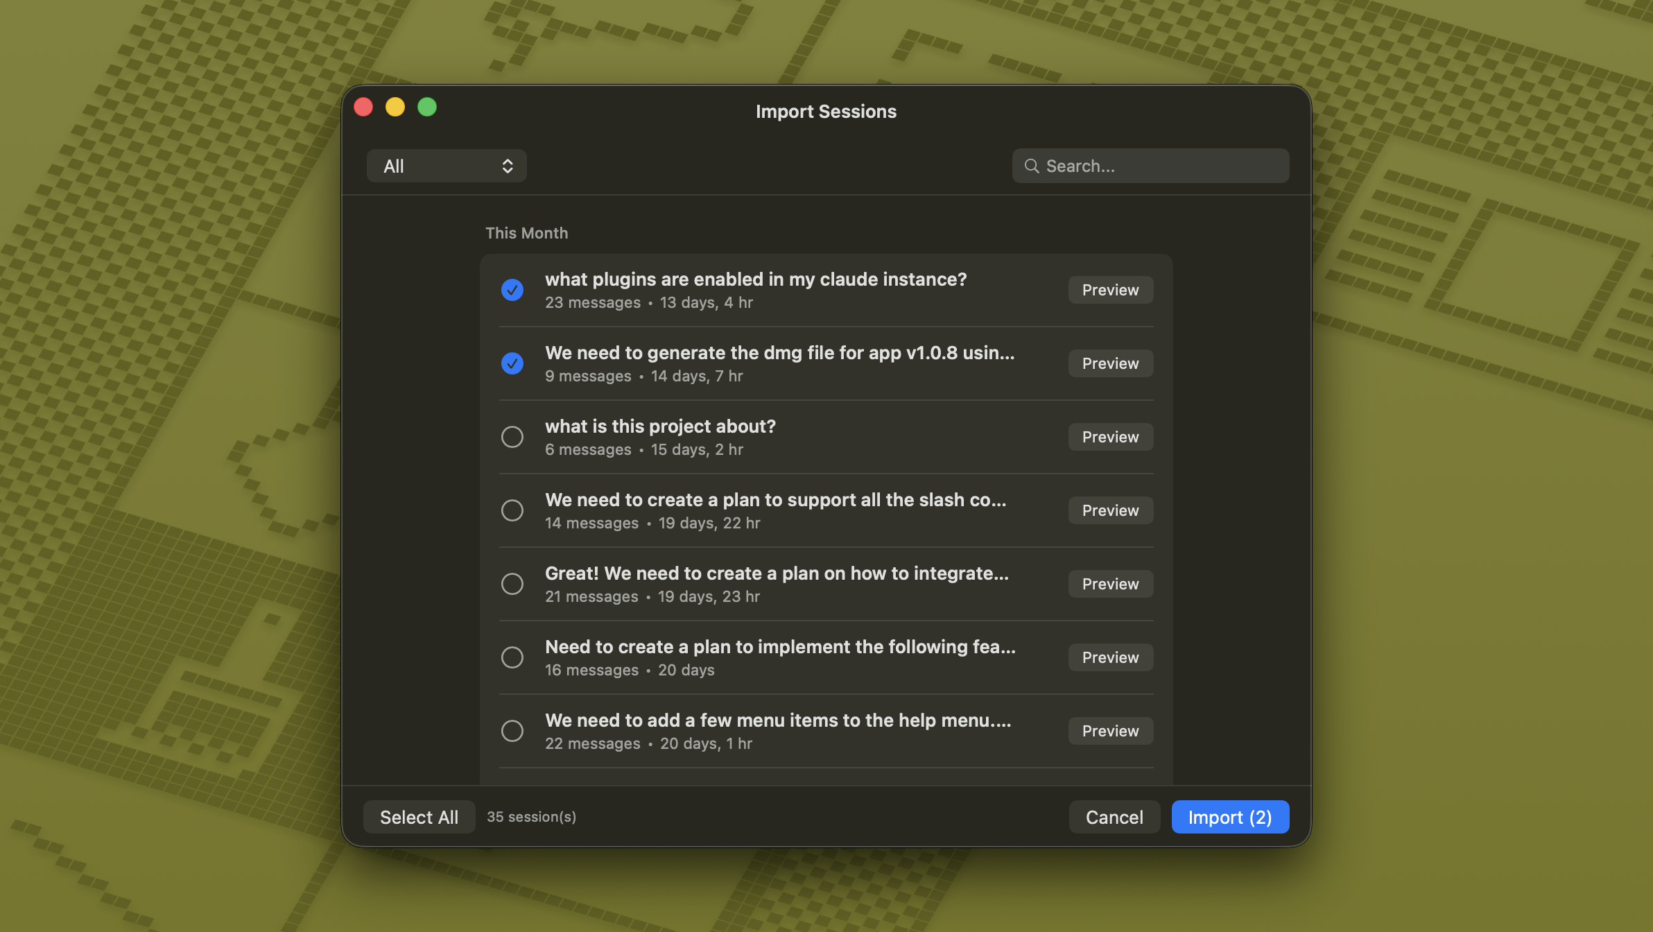The image size is (1653, 932).
Task: Select the "what is this project about?" session
Action: (512, 436)
